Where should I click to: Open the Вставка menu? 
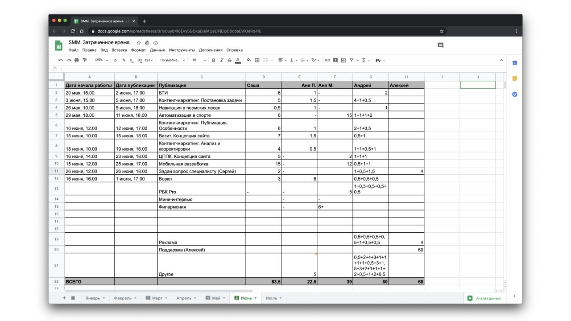(119, 50)
